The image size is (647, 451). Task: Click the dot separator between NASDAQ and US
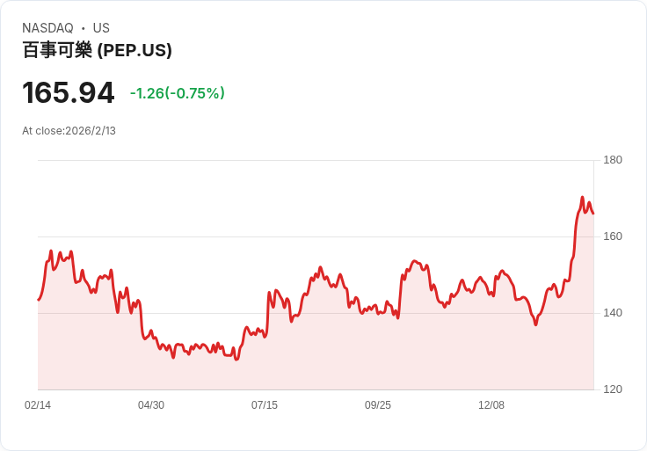pos(84,28)
